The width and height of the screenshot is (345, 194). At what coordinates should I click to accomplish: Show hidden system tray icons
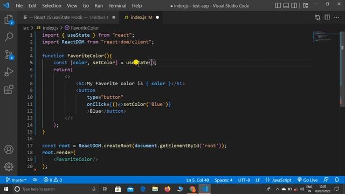[277, 189]
